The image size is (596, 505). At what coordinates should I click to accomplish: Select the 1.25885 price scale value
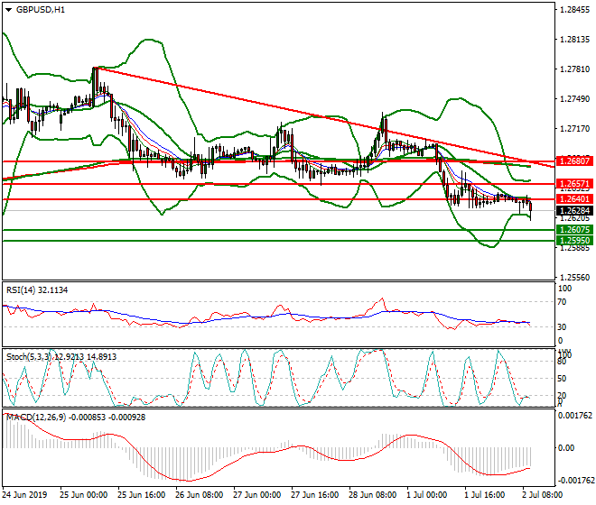tap(575, 248)
